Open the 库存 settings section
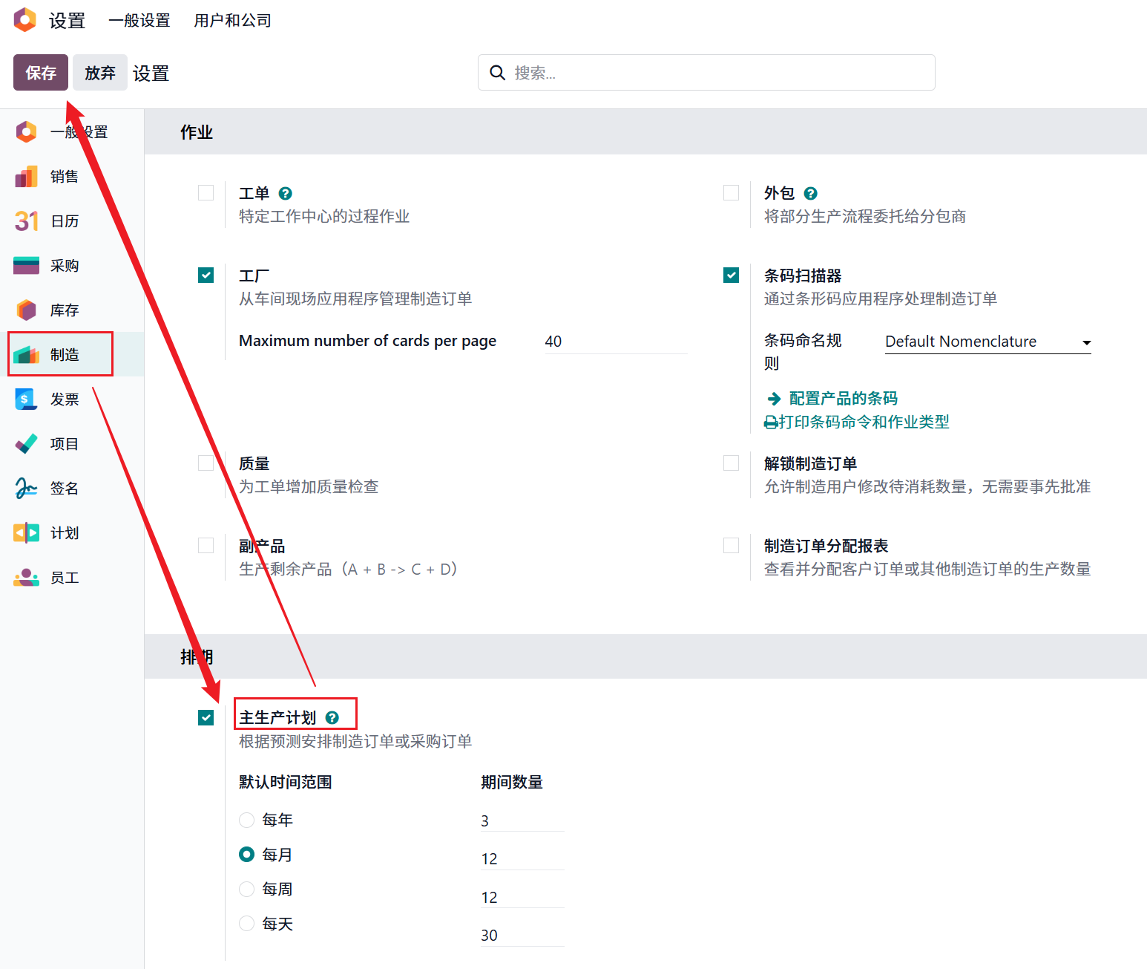 64,310
